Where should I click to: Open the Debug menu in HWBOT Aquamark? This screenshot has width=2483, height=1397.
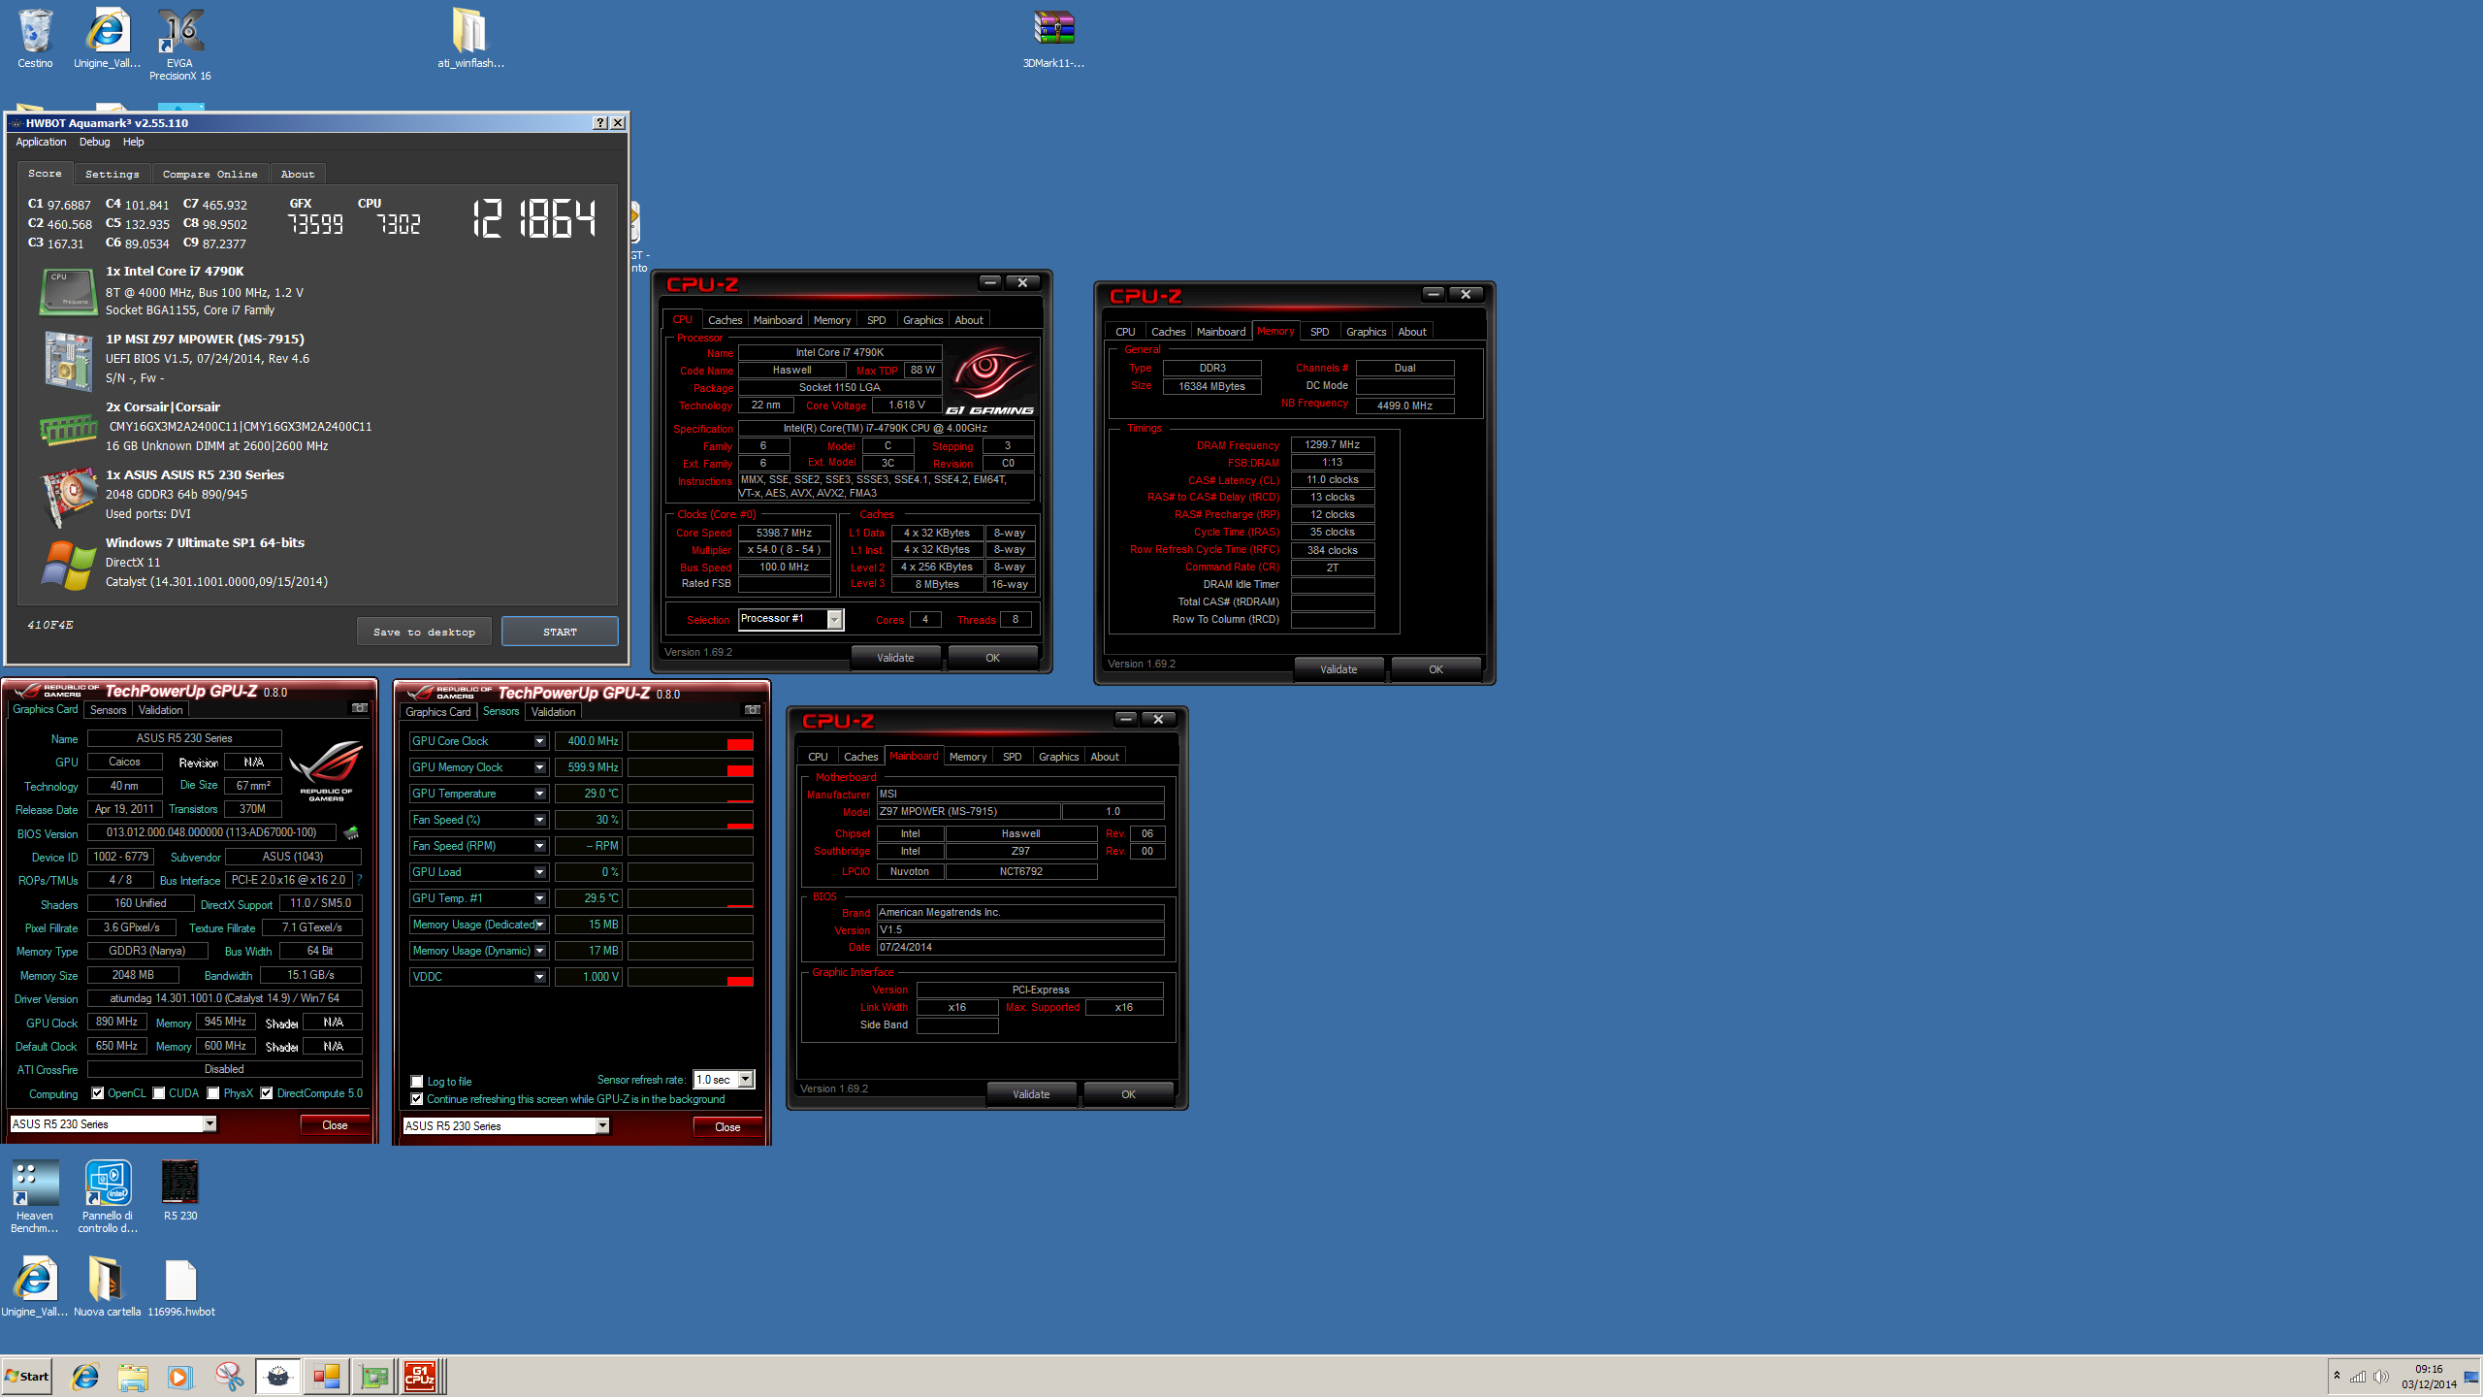click(x=94, y=142)
